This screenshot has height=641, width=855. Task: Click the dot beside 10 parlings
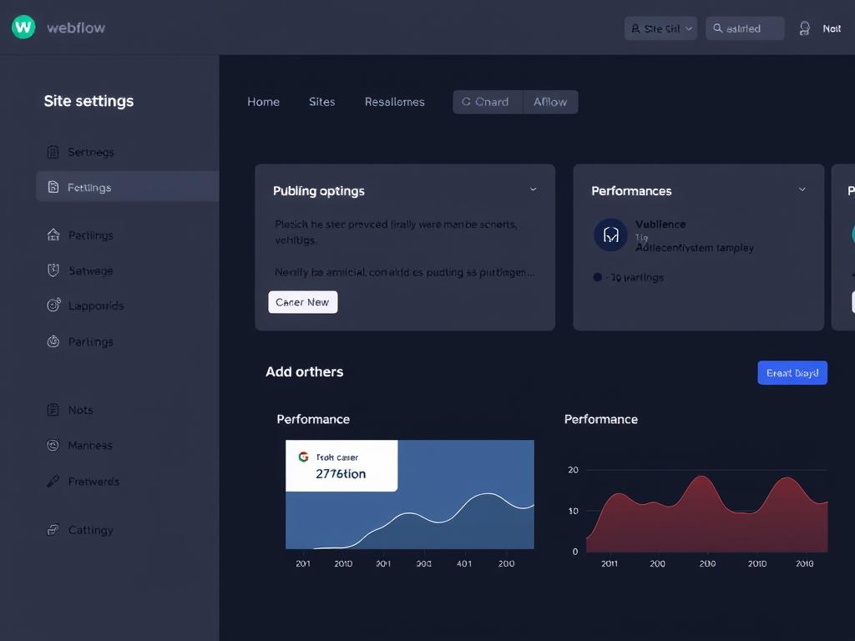pos(597,277)
